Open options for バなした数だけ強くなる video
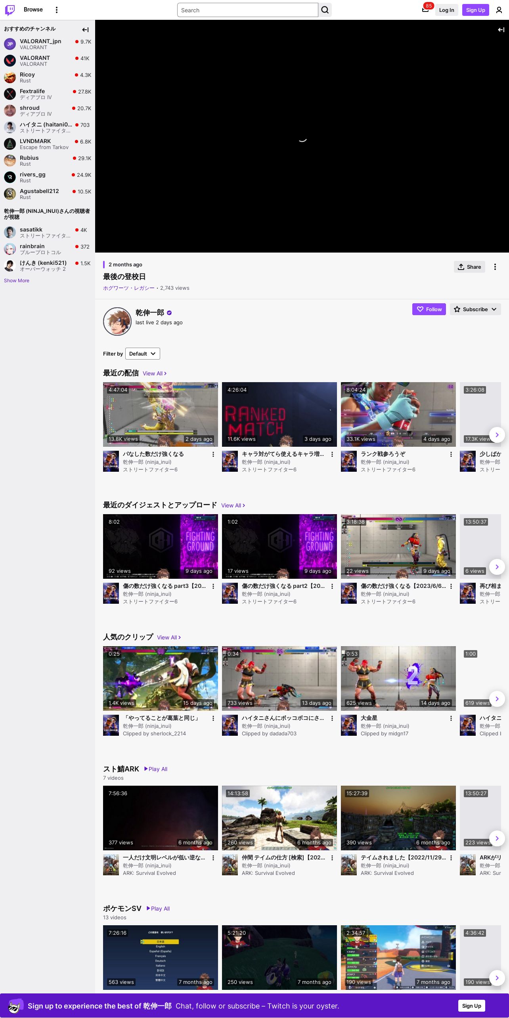This screenshot has width=509, height=1018. point(213,454)
